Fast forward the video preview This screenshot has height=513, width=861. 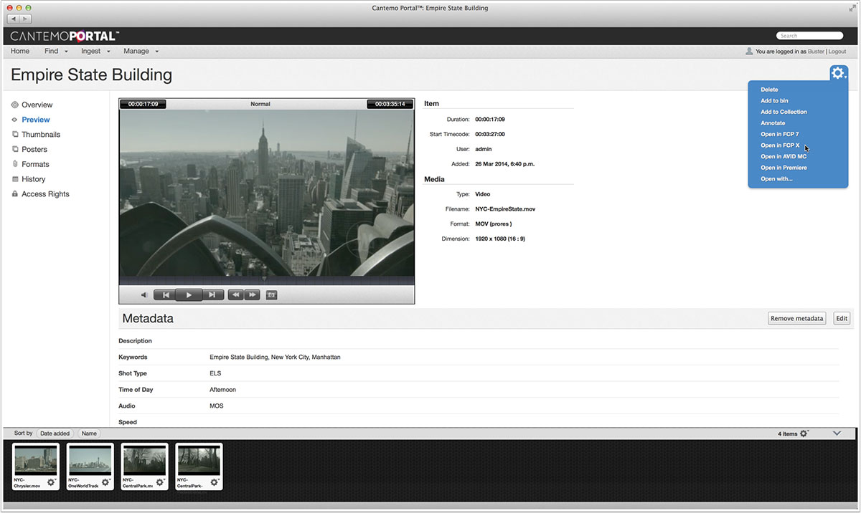pos(252,294)
